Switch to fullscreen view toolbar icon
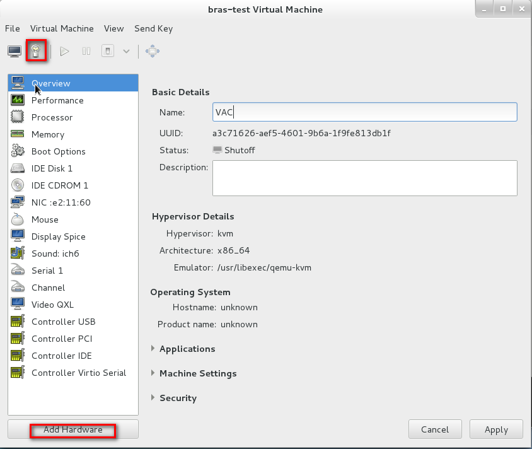532x449 pixels. click(x=153, y=51)
